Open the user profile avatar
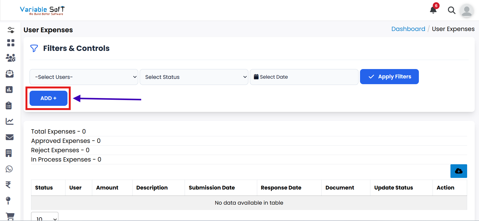The image size is (479, 221). coord(466,11)
